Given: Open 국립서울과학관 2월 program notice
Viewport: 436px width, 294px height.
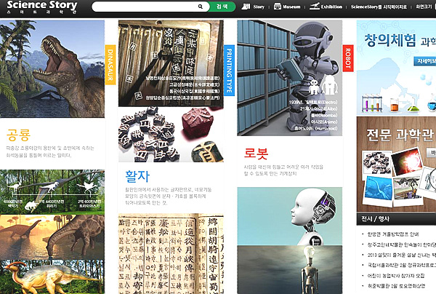Looking at the screenshot, I should [402, 265].
